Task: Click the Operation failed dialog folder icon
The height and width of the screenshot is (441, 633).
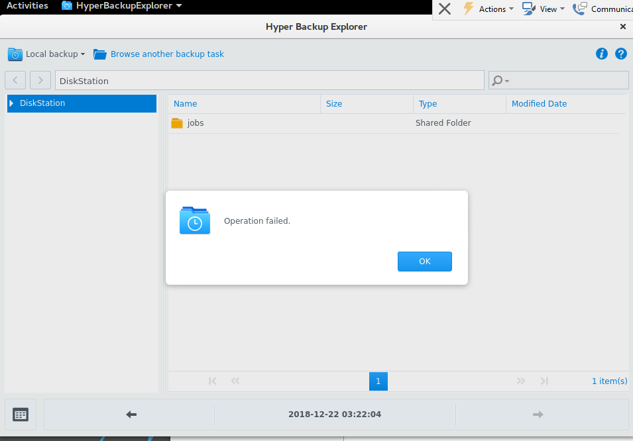Action: click(195, 220)
